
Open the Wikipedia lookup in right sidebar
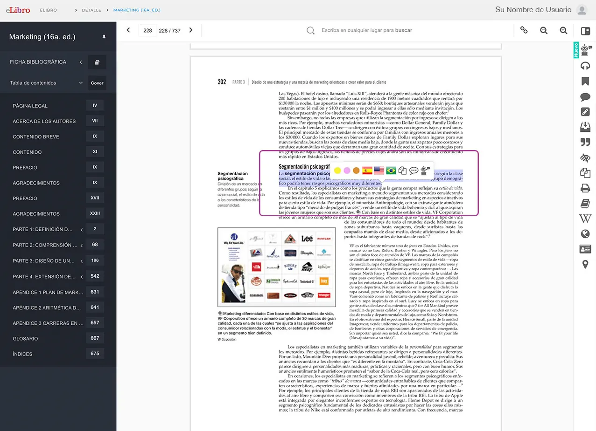585,219
